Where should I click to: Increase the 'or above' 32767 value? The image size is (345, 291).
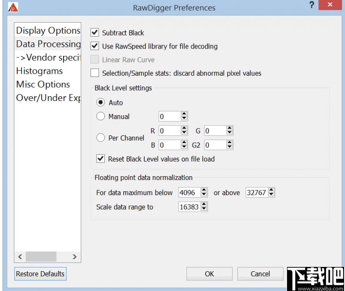(271, 190)
